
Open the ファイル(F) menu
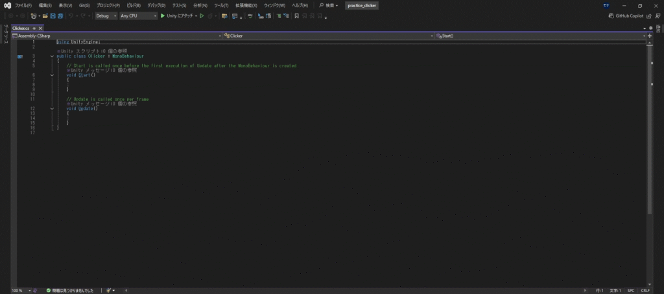(23, 5)
